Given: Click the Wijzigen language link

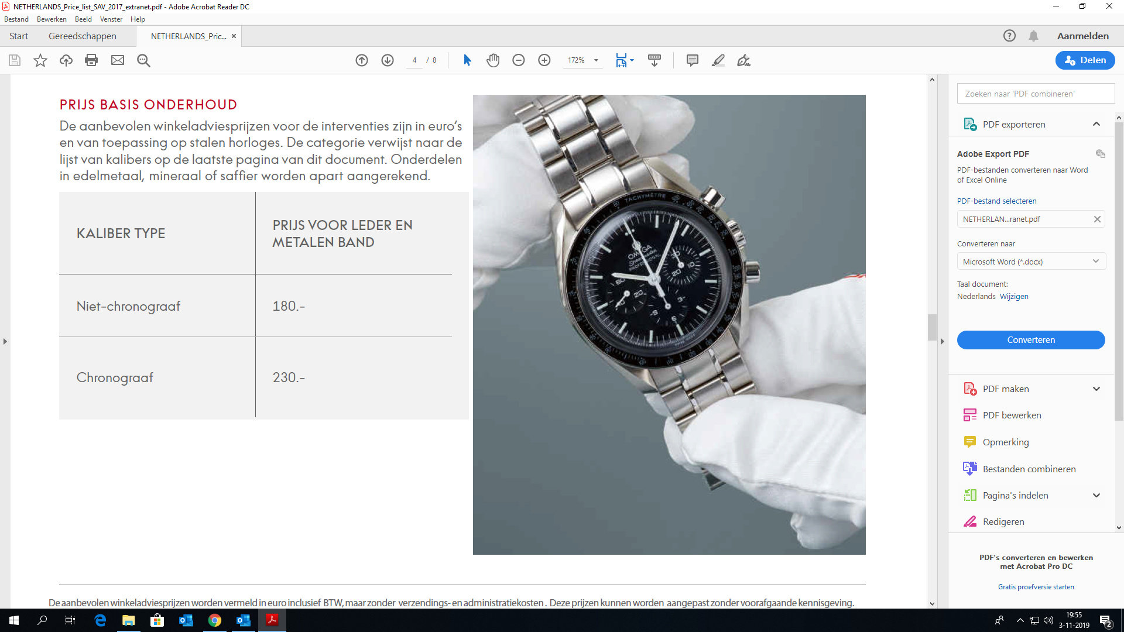Looking at the screenshot, I should point(1014,297).
